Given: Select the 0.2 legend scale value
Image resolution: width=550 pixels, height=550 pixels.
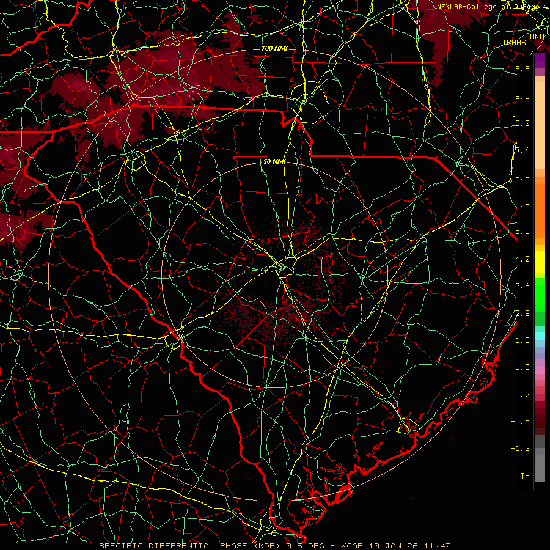Looking at the screenshot, I should pos(522,395).
